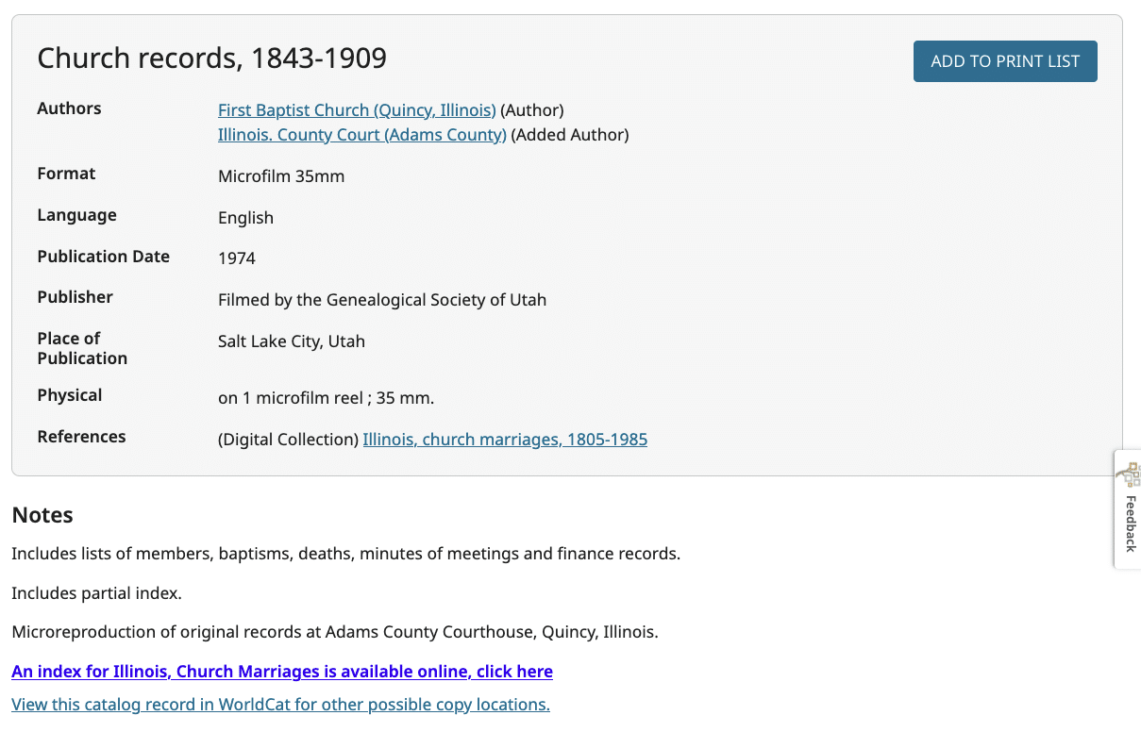The image size is (1141, 732).
Task: Click the Salt Lake City, Utah text
Action: 292,341
